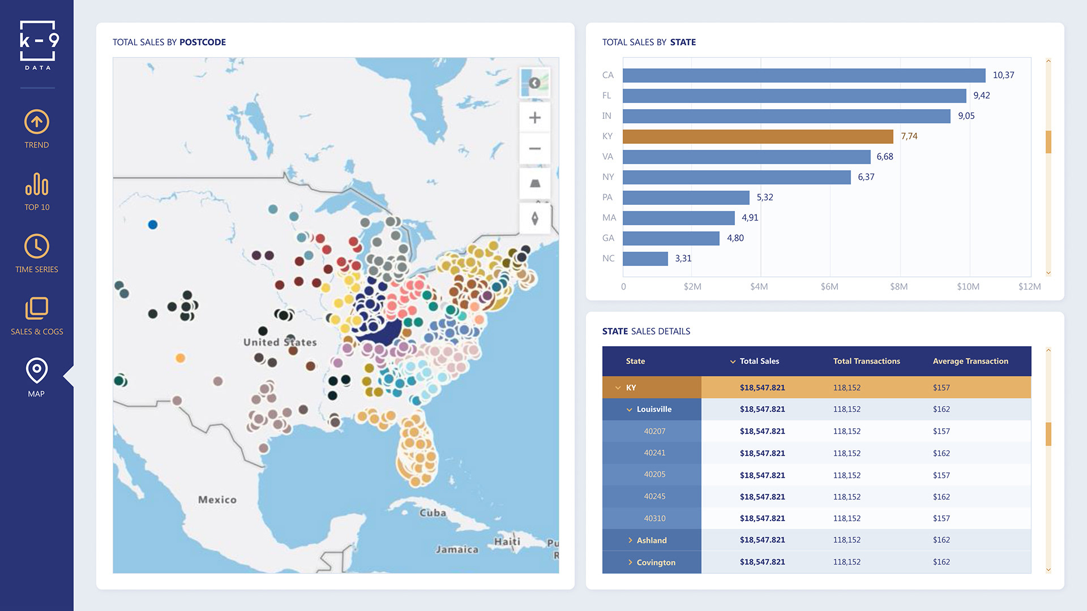Expand the Covington row
Viewport: 1087px width, 611px height.
(630, 562)
